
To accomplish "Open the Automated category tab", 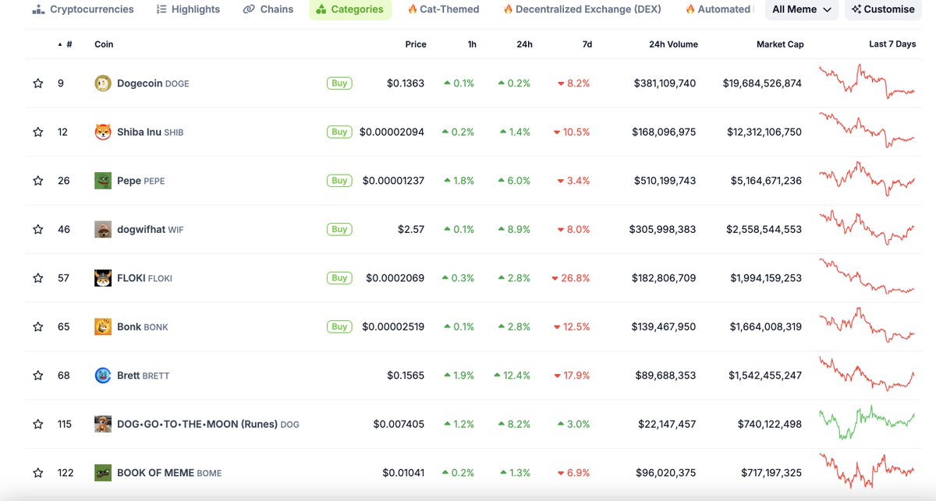I will click(718, 9).
